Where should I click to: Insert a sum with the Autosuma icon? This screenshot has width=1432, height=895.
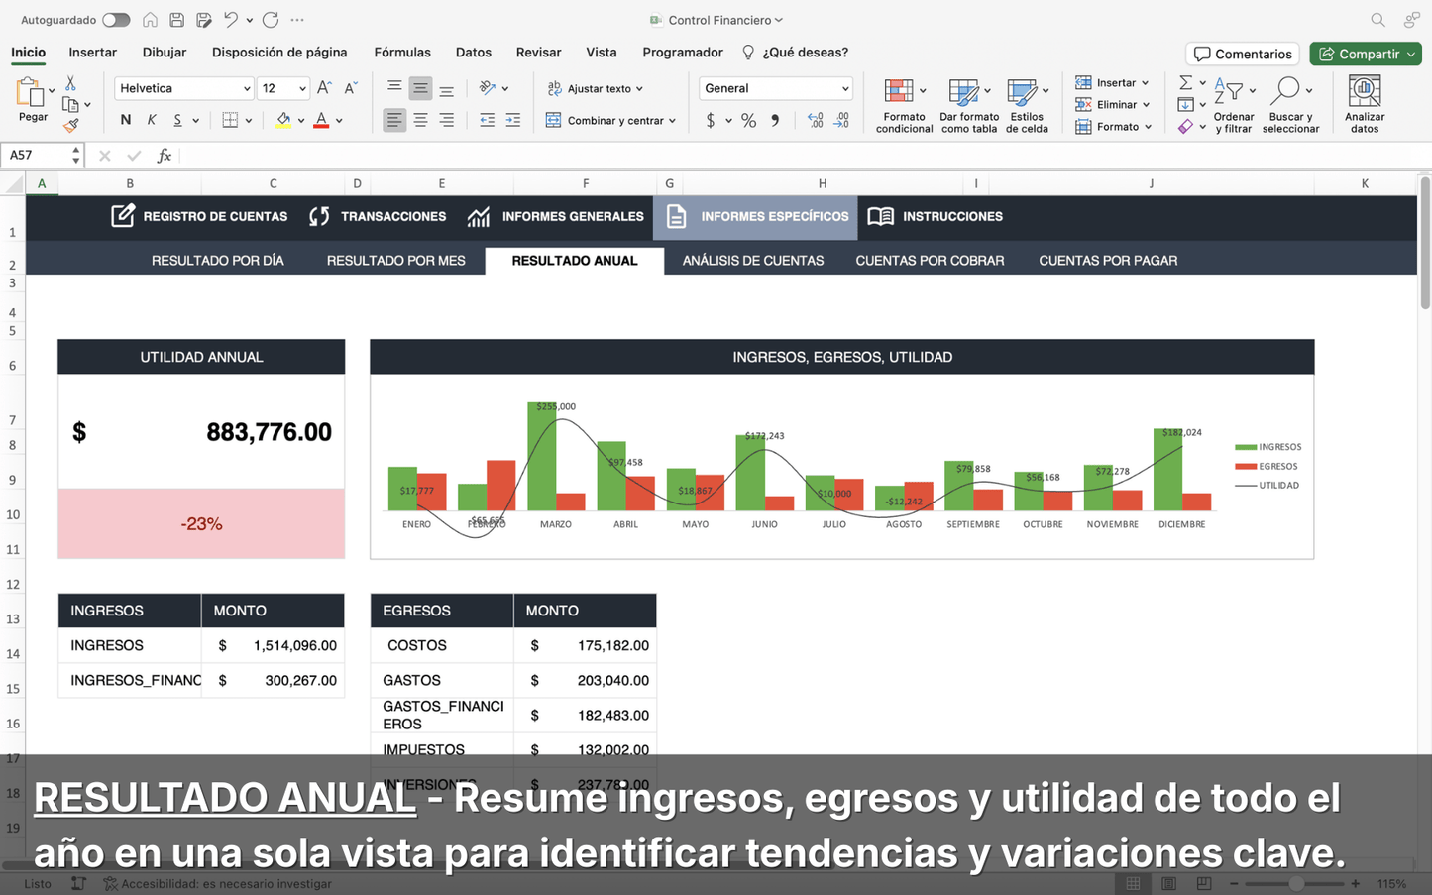click(x=1185, y=82)
